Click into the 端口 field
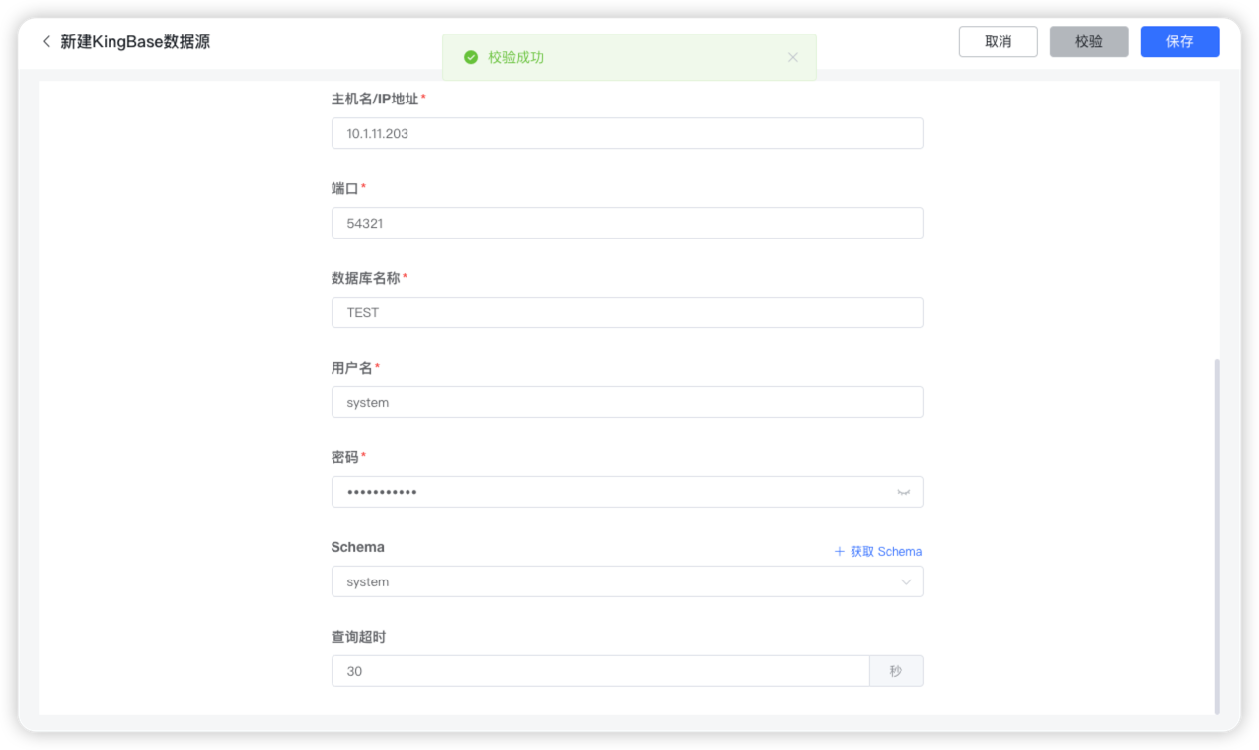Viewport: 1259px width, 750px height. click(628, 224)
